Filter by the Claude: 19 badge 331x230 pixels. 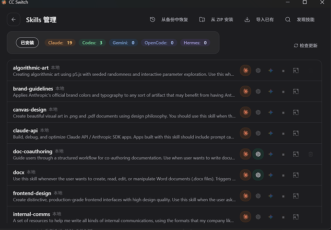pos(60,43)
